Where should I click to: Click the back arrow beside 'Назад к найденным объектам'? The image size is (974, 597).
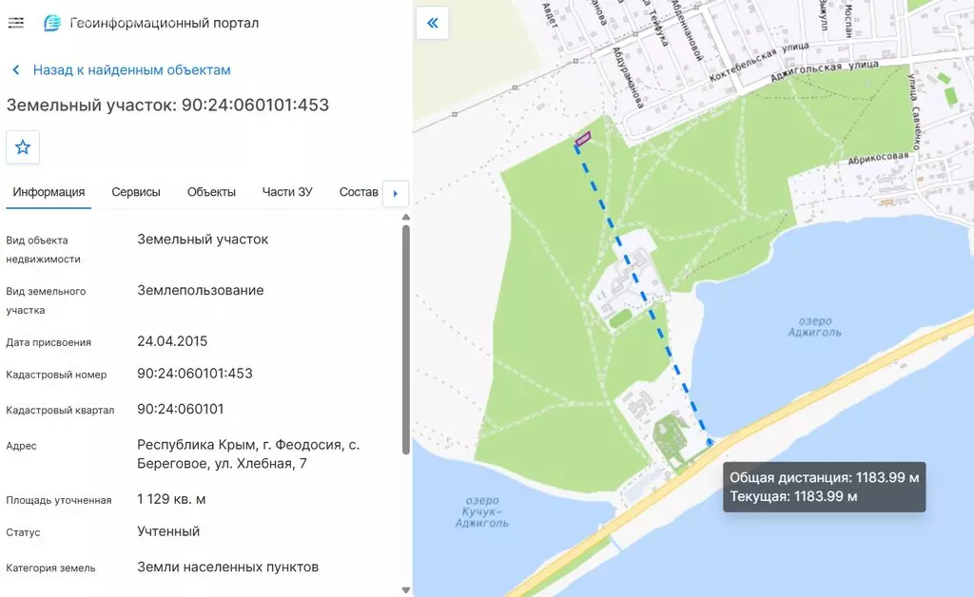[x=16, y=70]
